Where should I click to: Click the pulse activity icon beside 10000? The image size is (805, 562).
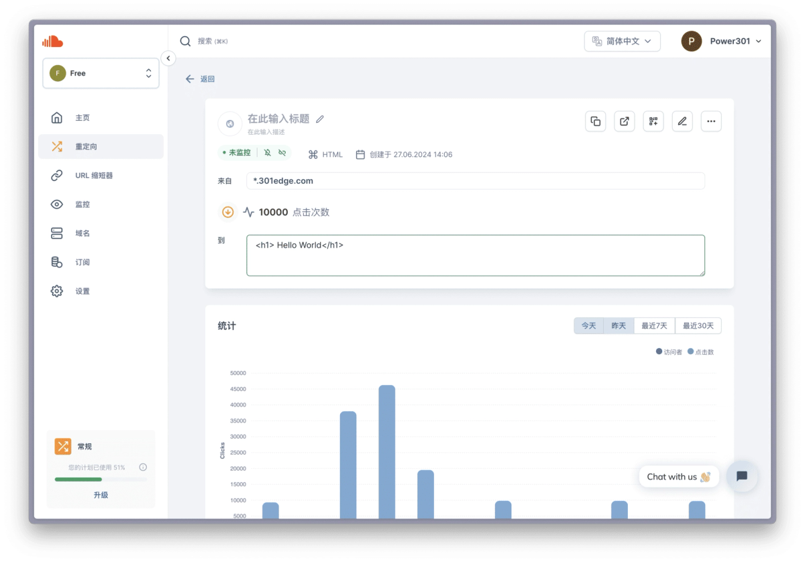pos(249,212)
